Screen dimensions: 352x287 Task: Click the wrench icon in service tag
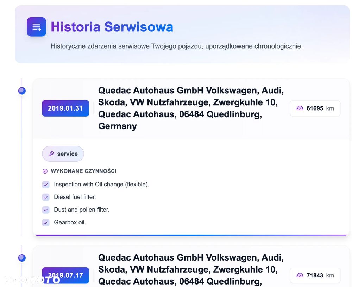coord(51,154)
